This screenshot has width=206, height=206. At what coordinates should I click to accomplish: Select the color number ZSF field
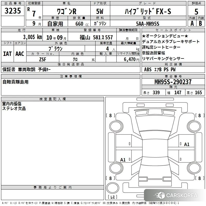tap(43, 59)
